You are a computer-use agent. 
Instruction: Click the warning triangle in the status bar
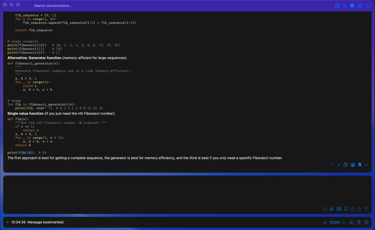tap(351, 222)
